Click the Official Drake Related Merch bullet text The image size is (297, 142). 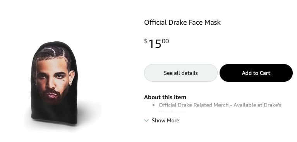click(x=220, y=105)
